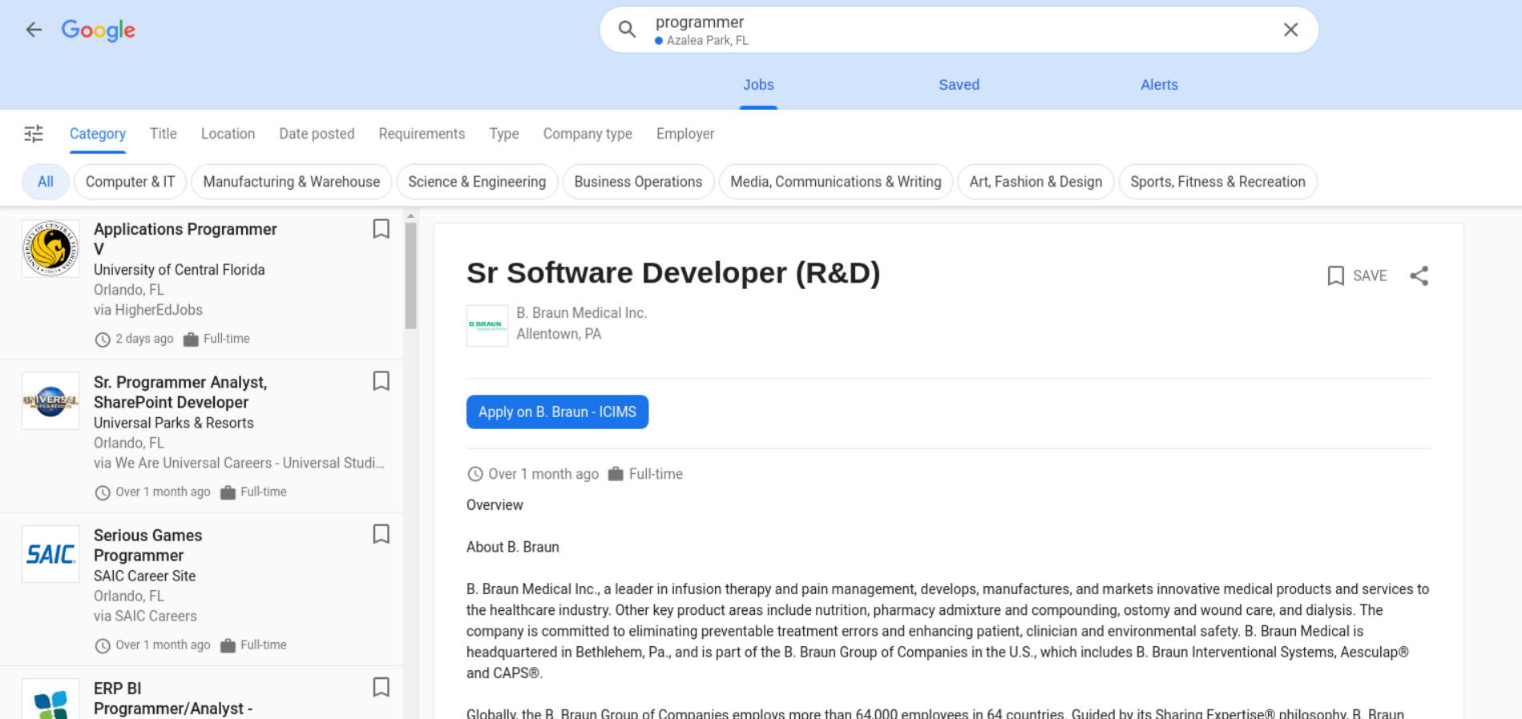Select the Title filter tab
The height and width of the screenshot is (719, 1522).
coord(164,134)
